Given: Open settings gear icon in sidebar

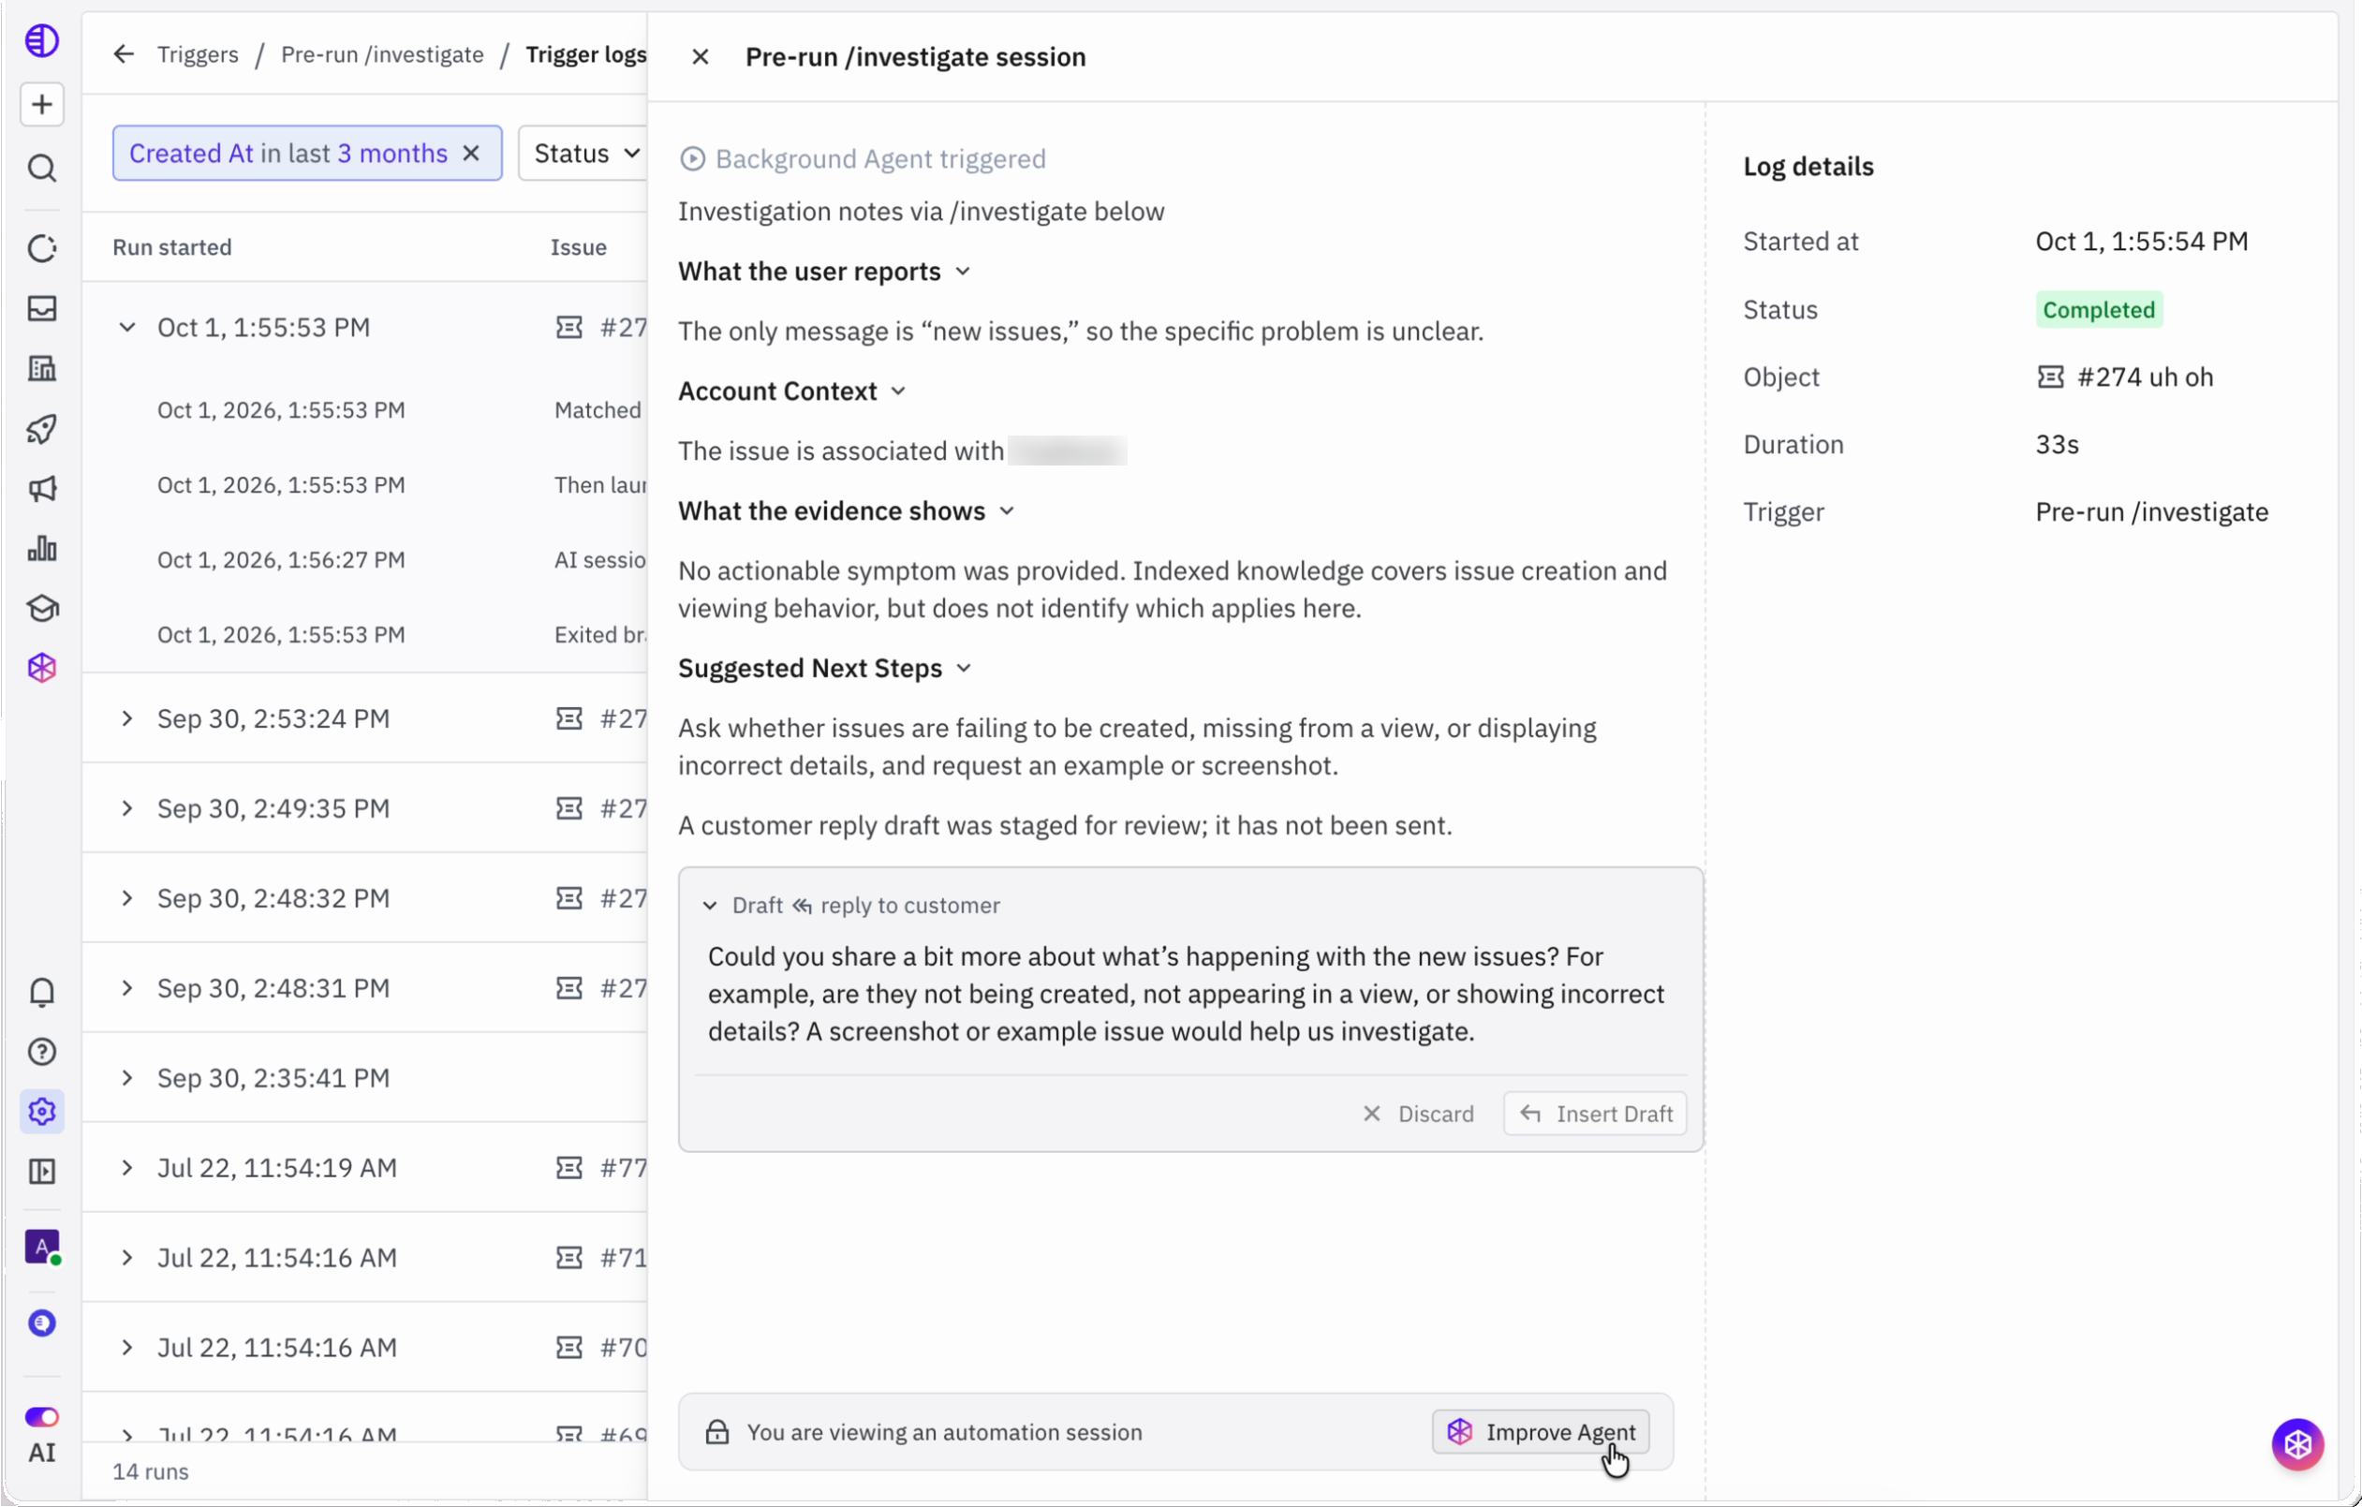Looking at the screenshot, I should pos(41,1112).
